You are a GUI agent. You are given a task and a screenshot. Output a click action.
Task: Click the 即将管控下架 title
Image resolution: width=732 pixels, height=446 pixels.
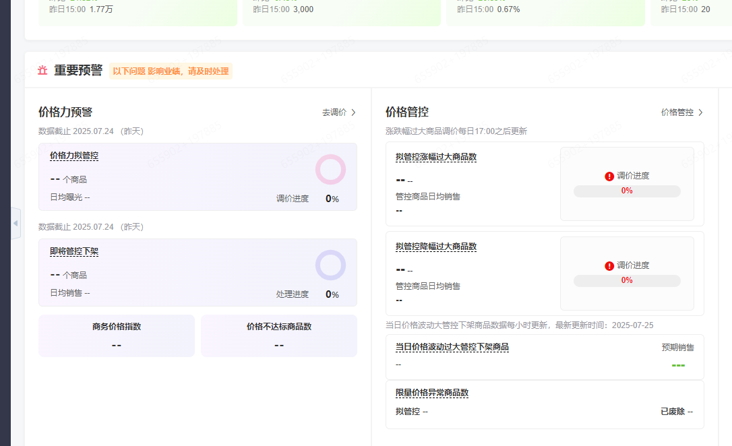click(74, 251)
